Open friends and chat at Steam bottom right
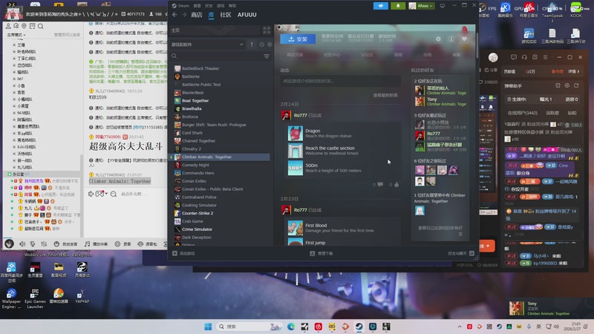 [460, 253]
